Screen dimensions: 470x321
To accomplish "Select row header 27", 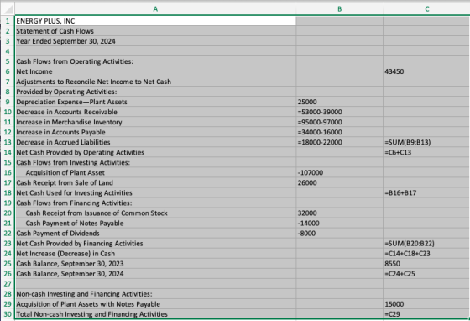I will [8, 284].
